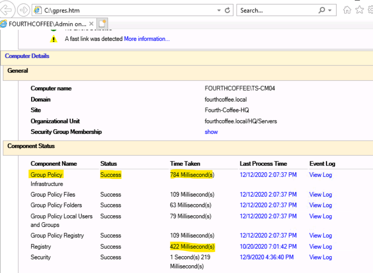Close the FOURTHCOFFEE\Admin tab
This screenshot has height=273, width=373.
coord(91,24)
